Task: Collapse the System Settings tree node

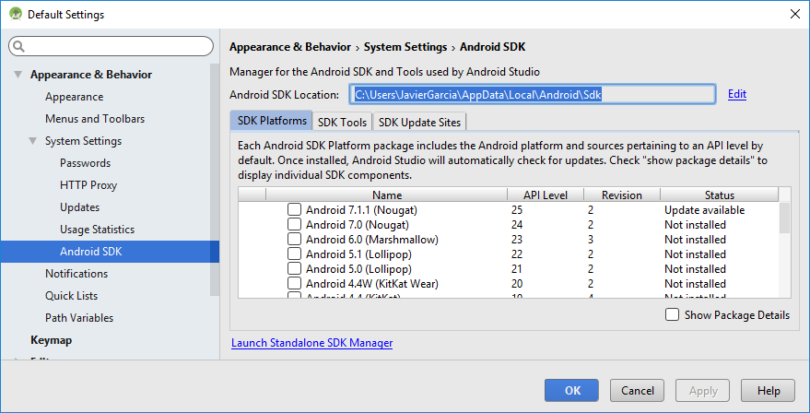Action: 32,141
